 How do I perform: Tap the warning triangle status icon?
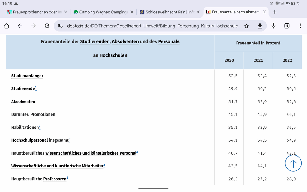16,4
